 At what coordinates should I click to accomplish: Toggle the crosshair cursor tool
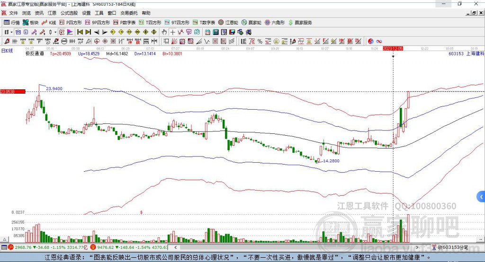pyautogui.click(x=172, y=32)
